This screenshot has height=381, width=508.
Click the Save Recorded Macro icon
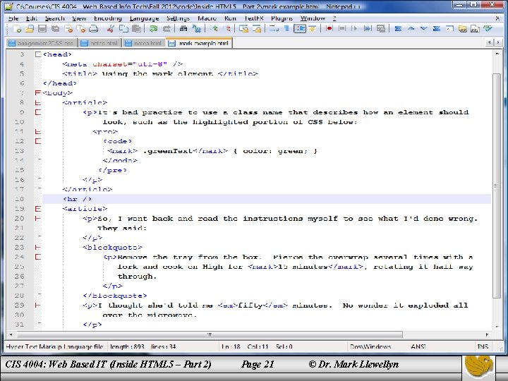coord(381,29)
